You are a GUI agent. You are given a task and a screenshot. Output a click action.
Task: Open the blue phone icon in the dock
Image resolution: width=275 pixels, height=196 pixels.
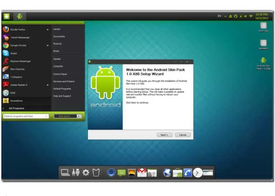coord(188,173)
